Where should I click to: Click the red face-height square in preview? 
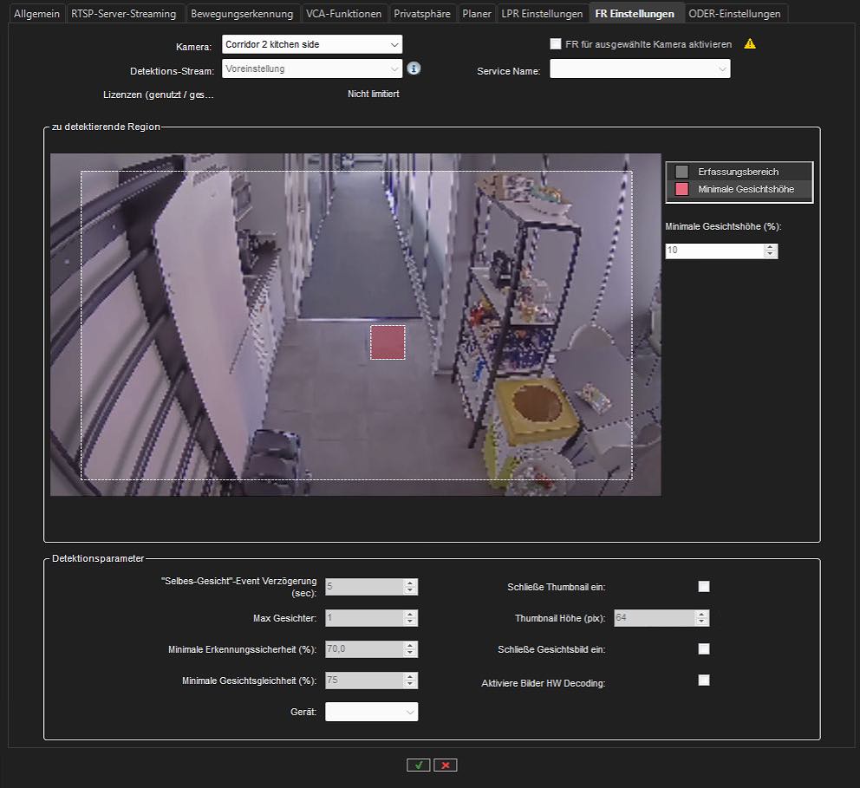pyautogui.click(x=388, y=342)
